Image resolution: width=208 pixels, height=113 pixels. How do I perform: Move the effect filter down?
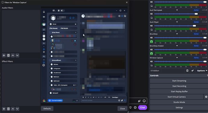click(x=17, y=109)
